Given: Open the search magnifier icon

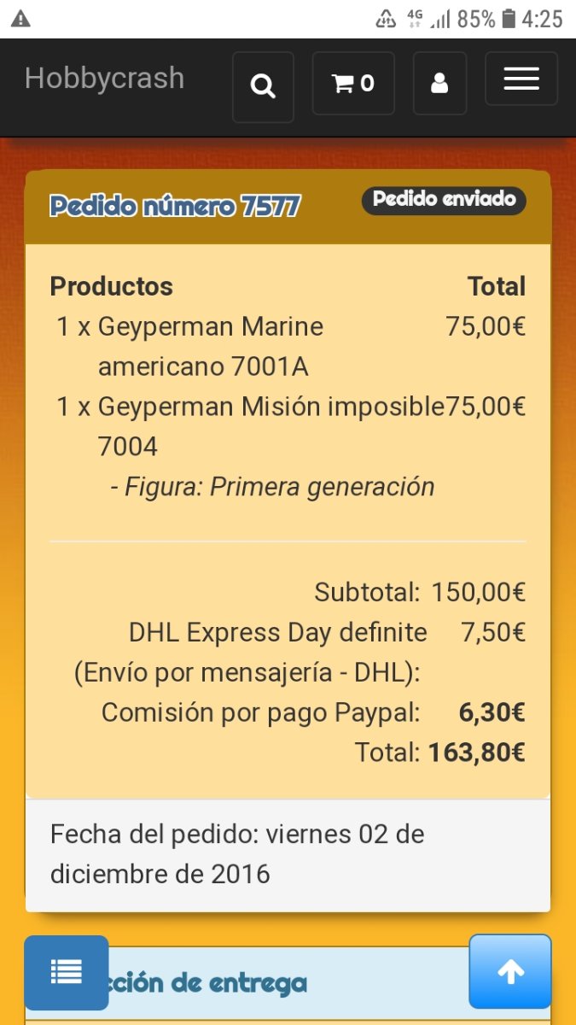Looking at the screenshot, I should point(263,85).
